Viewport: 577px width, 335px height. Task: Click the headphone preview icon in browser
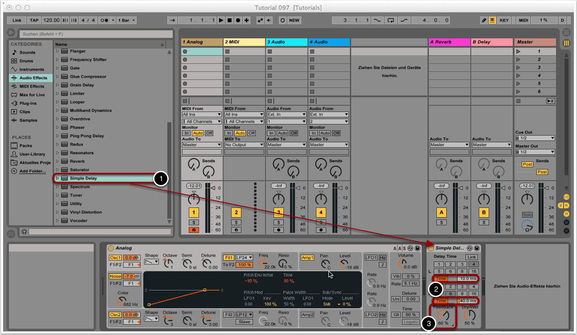coord(24,232)
